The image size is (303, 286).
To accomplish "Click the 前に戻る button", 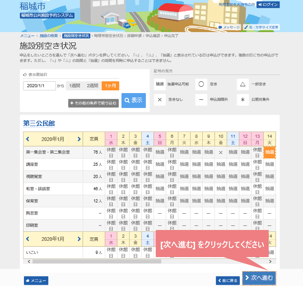I will [x=228, y=281].
